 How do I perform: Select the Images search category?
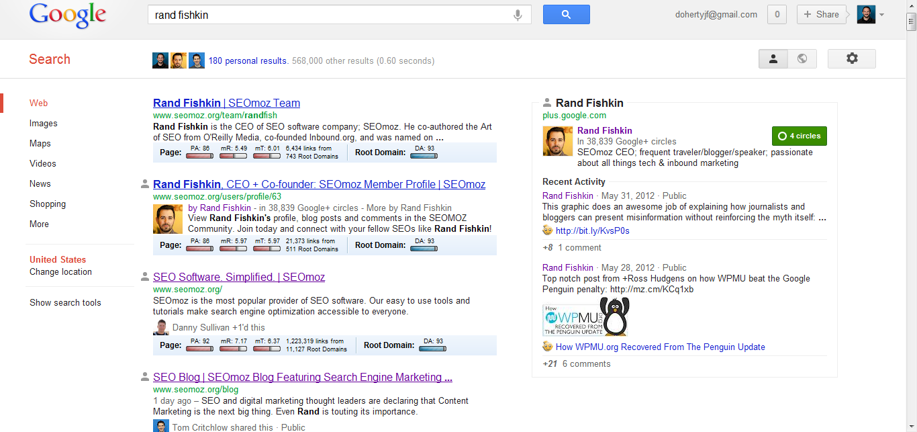[44, 123]
